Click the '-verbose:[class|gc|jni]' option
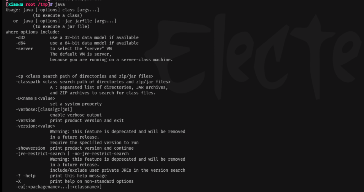The image size is (364, 192). (44, 110)
